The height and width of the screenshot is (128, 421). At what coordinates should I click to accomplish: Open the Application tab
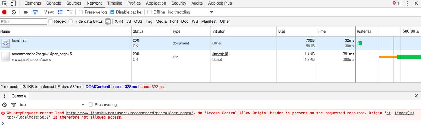(x=156, y=3)
